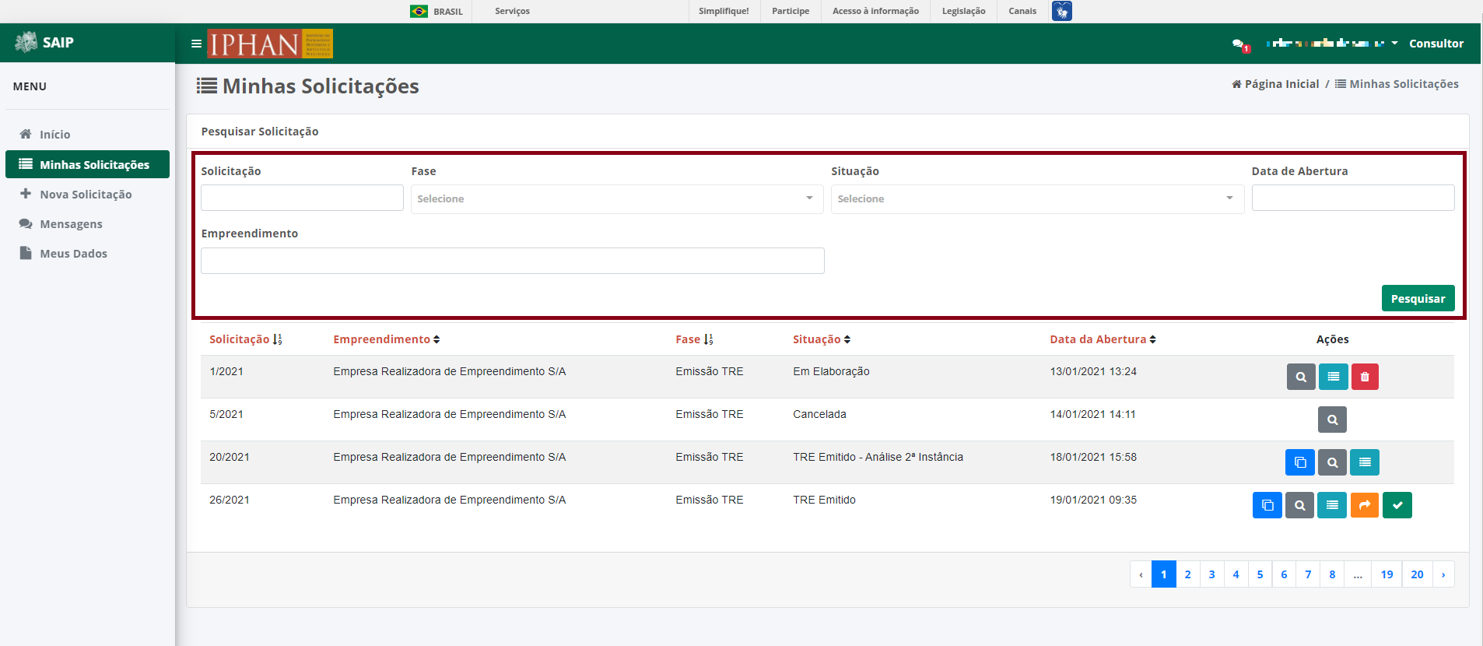View details of canceled request 5/2021
Screen dimensions: 1483x646
tap(1332, 420)
